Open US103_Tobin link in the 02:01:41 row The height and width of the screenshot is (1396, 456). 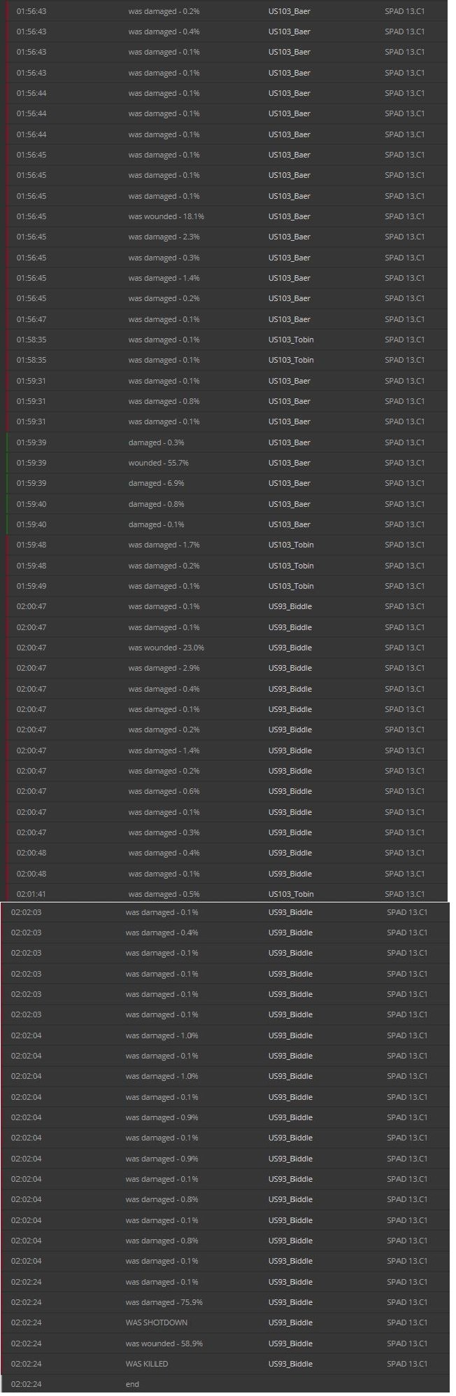tap(291, 894)
